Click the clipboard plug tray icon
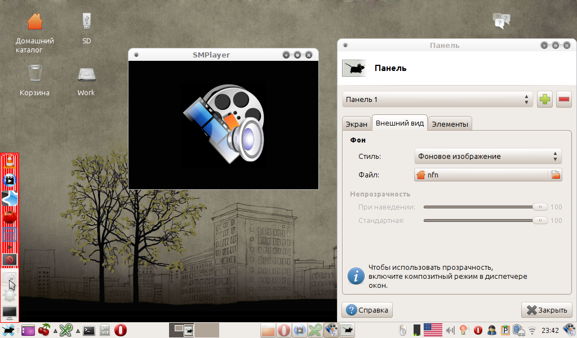The image size is (577, 338). [x=518, y=330]
